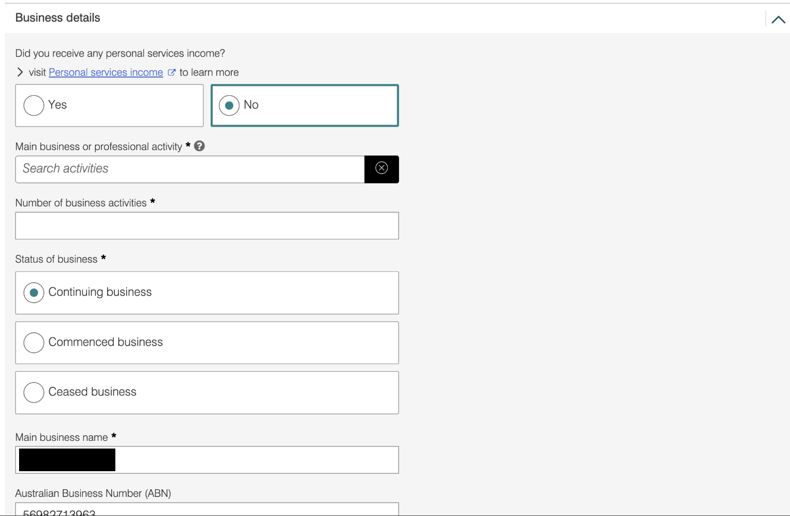Image resolution: width=790 pixels, height=516 pixels.
Task: Open the Personal services income link
Action: point(106,72)
